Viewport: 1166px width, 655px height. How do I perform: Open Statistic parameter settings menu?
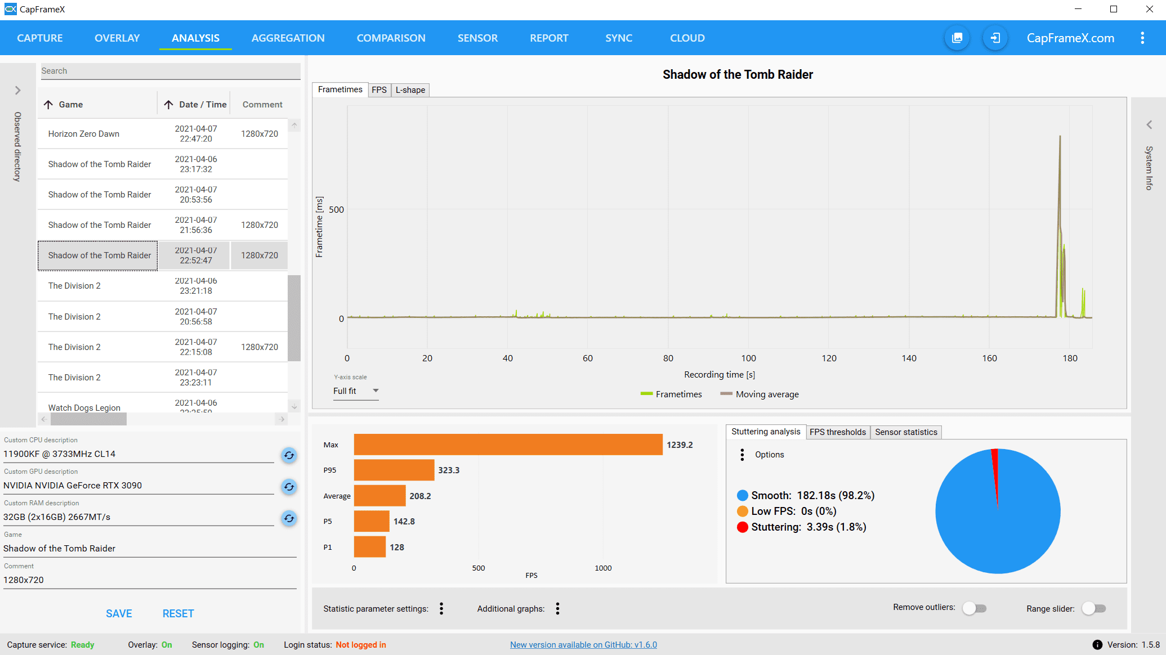441,608
